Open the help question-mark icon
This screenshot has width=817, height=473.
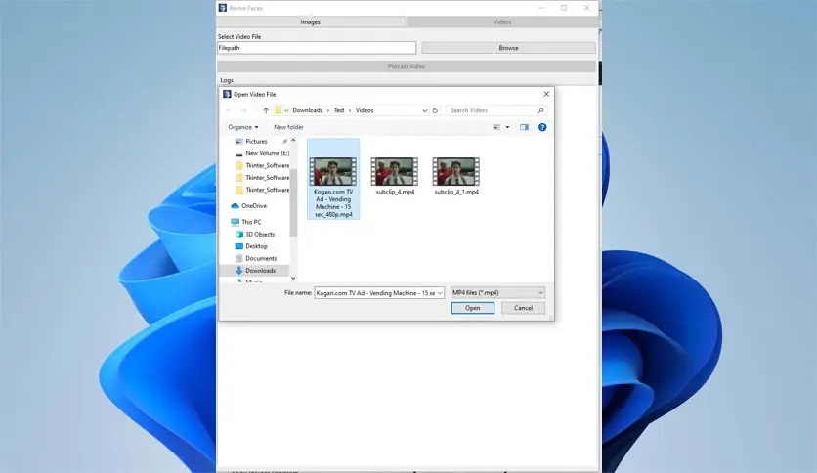point(542,127)
